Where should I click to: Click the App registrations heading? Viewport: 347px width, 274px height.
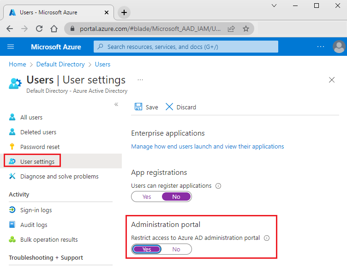tap(159, 172)
